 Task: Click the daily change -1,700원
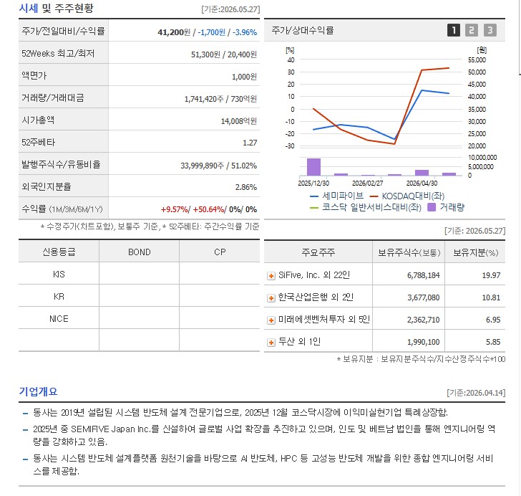pos(212,32)
